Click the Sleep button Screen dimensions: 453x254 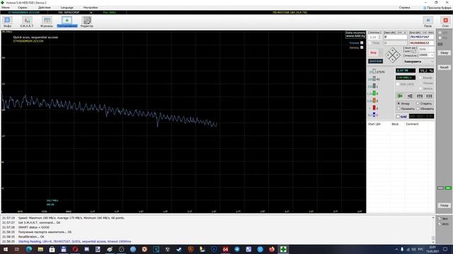click(444, 53)
